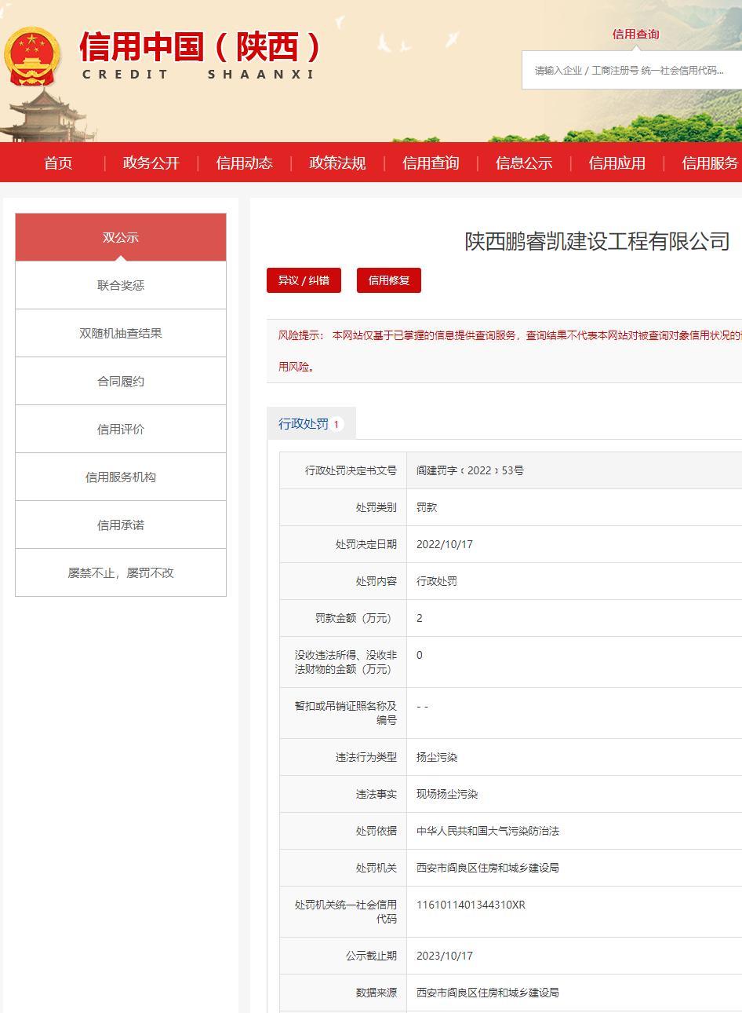Click the fine amount value 2
Screen dimensions: 742x1013
tap(420, 618)
